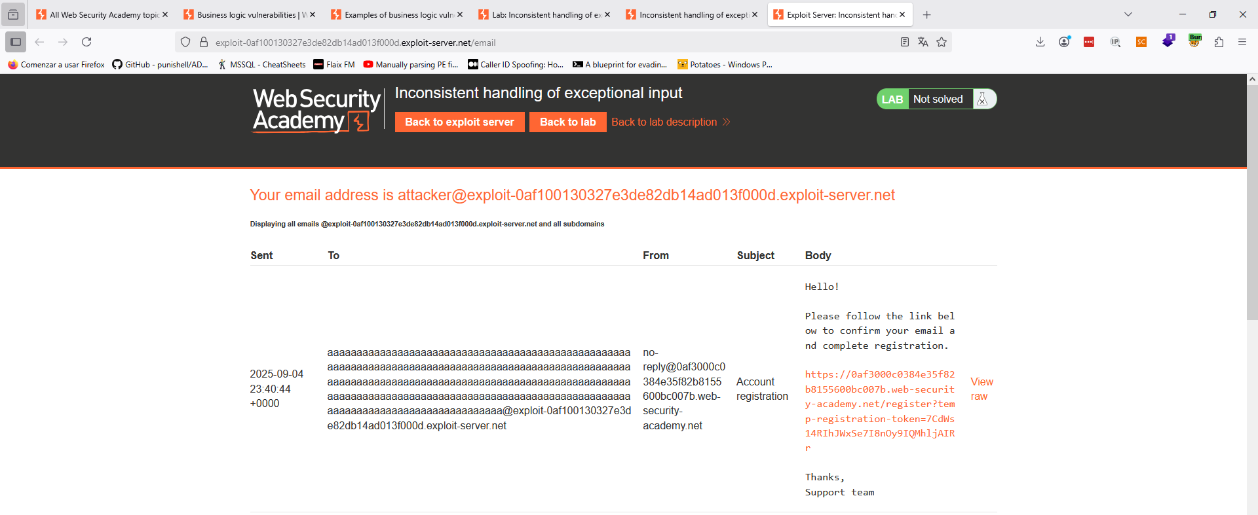Reload the current page
The width and height of the screenshot is (1258, 515).
click(x=86, y=42)
